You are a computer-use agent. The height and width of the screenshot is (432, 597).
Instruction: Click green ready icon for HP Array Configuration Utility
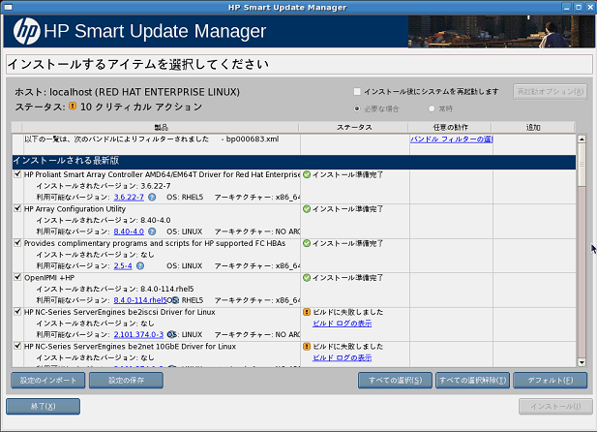coord(307,209)
